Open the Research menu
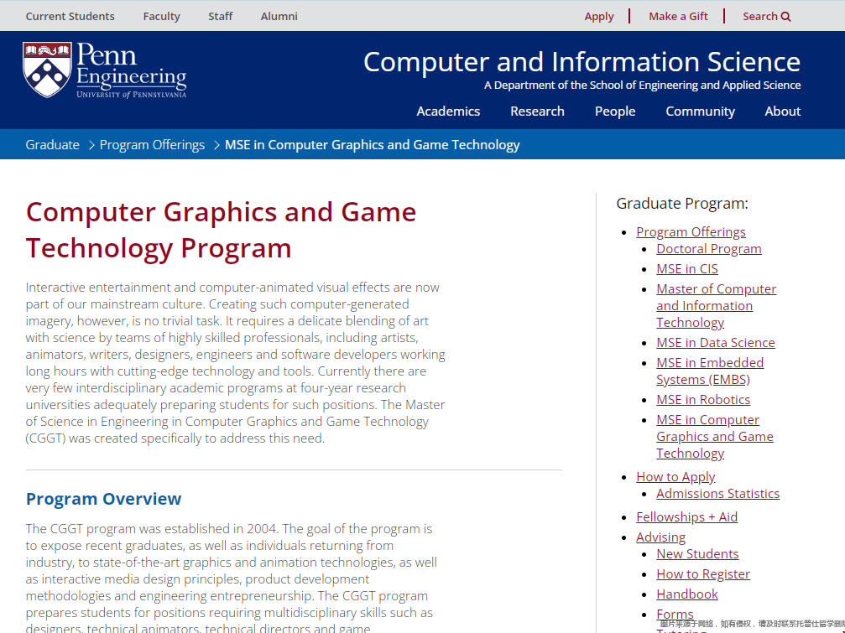Viewport: 845px width, 633px height. (537, 112)
